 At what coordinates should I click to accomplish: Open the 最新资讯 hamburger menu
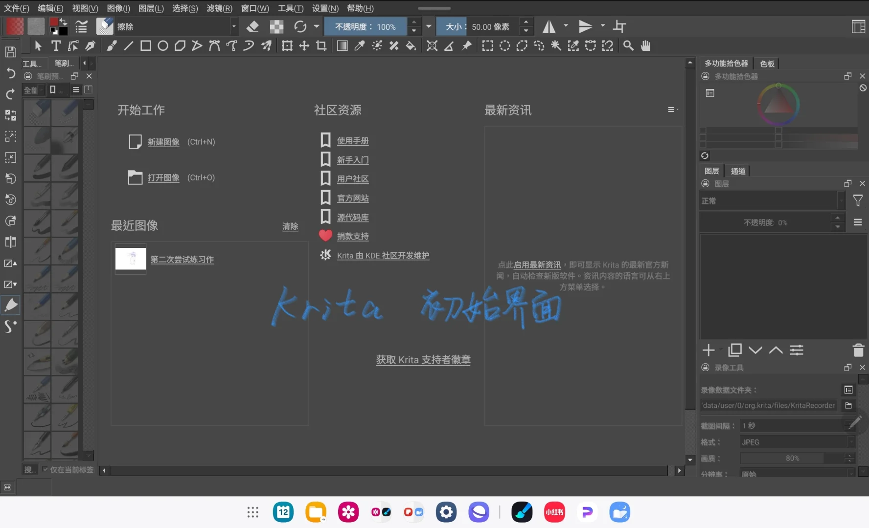click(673, 110)
